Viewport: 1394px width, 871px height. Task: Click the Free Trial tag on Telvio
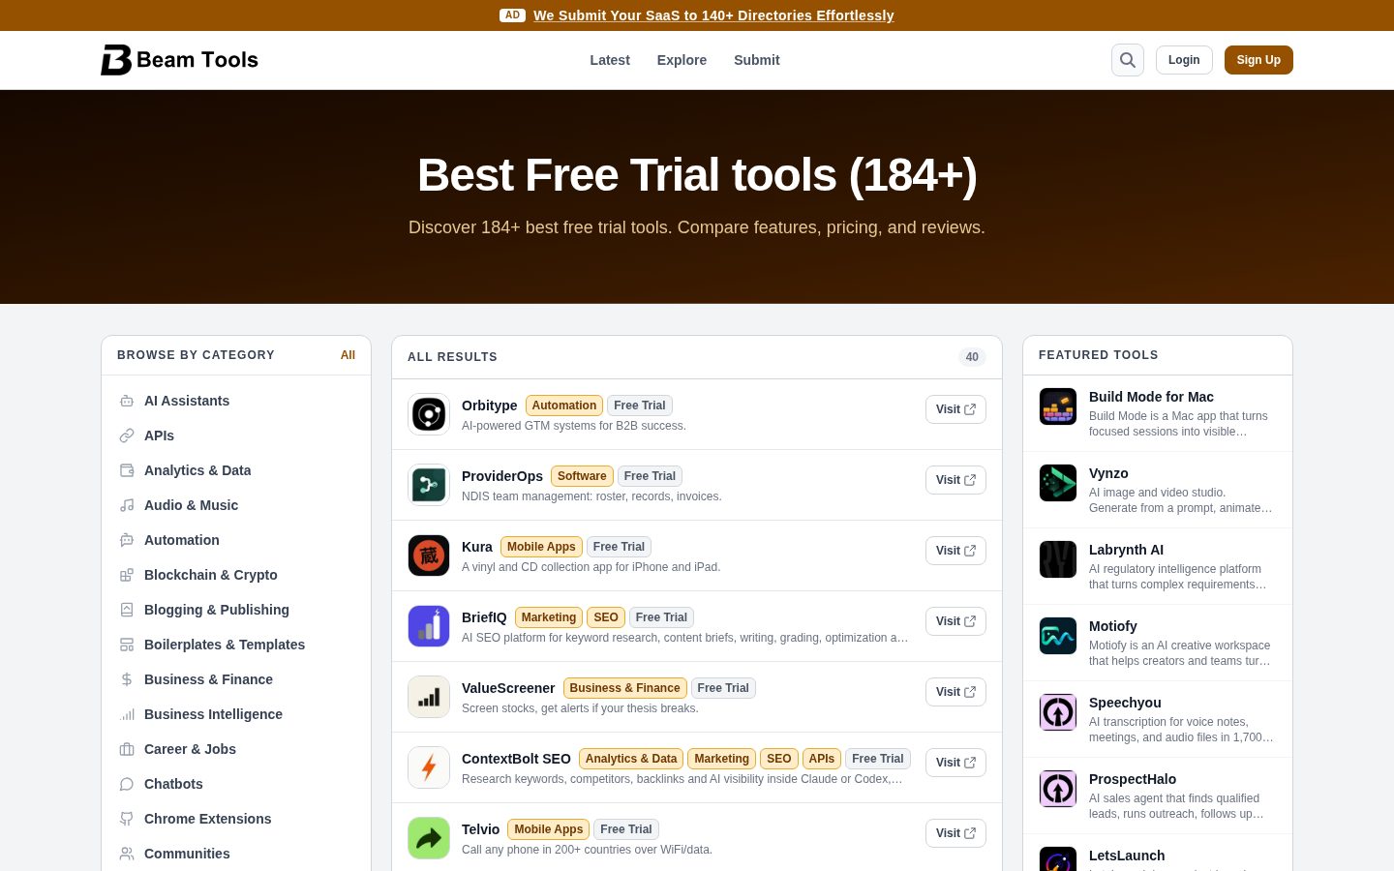pos(626,829)
